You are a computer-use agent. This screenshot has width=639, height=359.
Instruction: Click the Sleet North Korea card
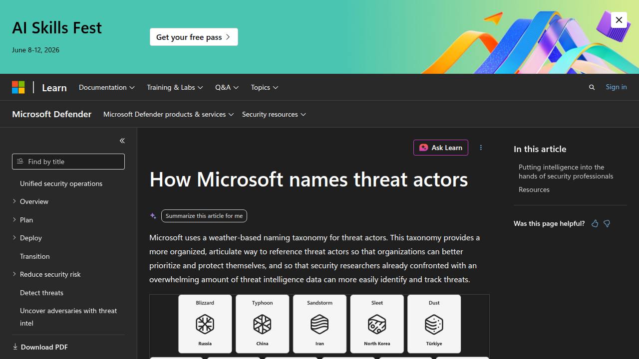(x=377, y=324)
